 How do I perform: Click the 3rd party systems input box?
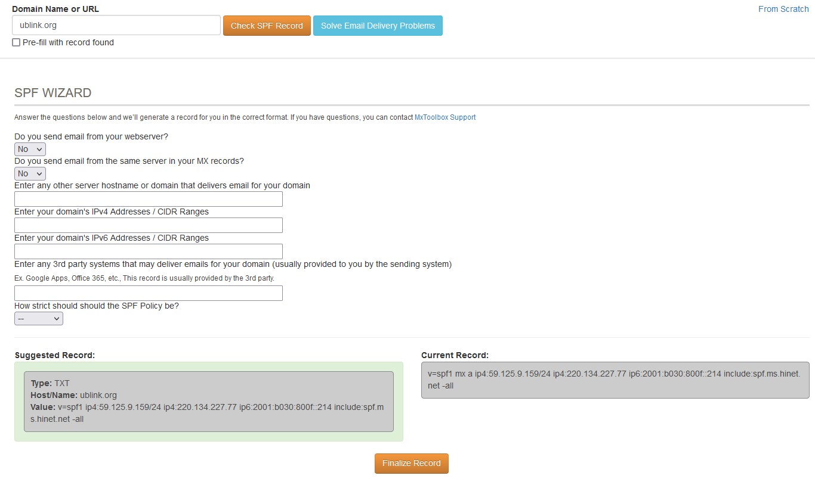pos(148,293)
